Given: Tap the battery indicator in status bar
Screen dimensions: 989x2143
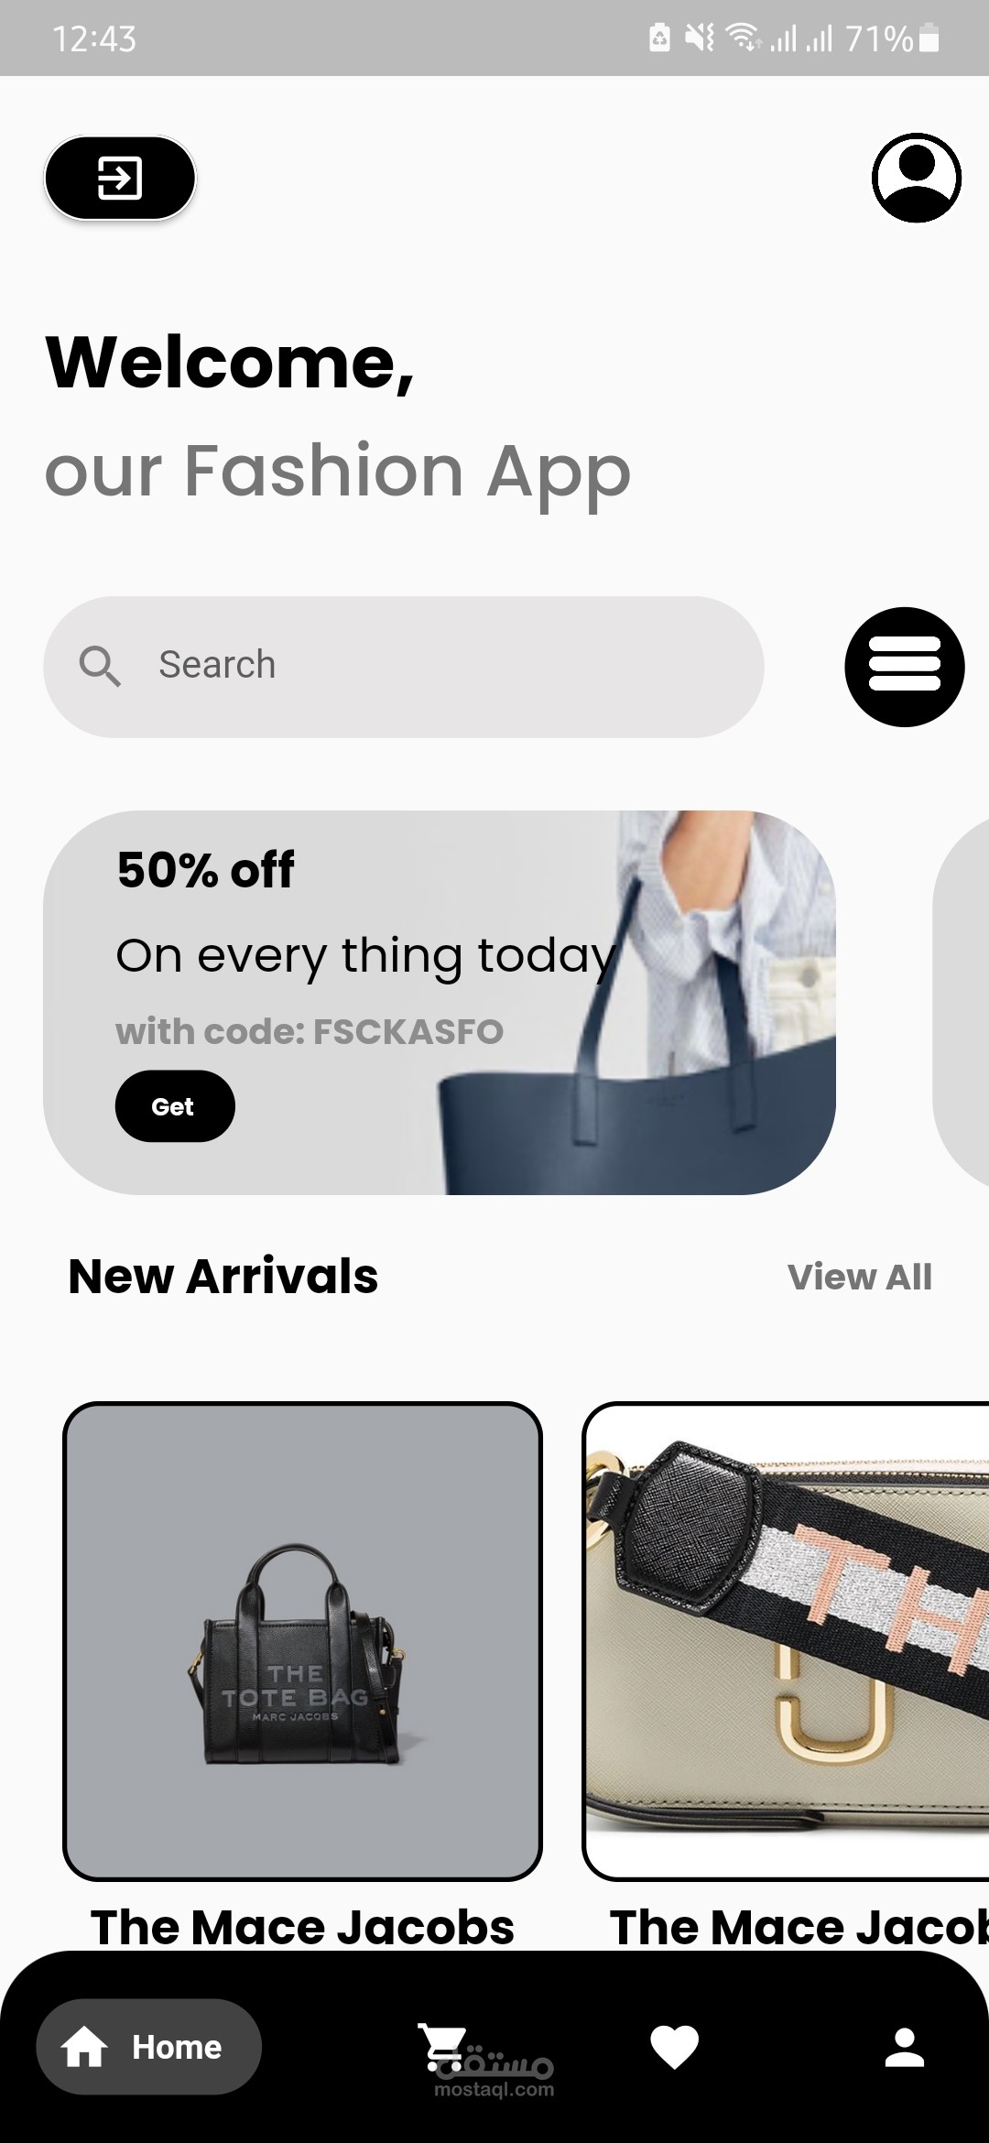Looking at the screenshot, I should click(929, 38).
